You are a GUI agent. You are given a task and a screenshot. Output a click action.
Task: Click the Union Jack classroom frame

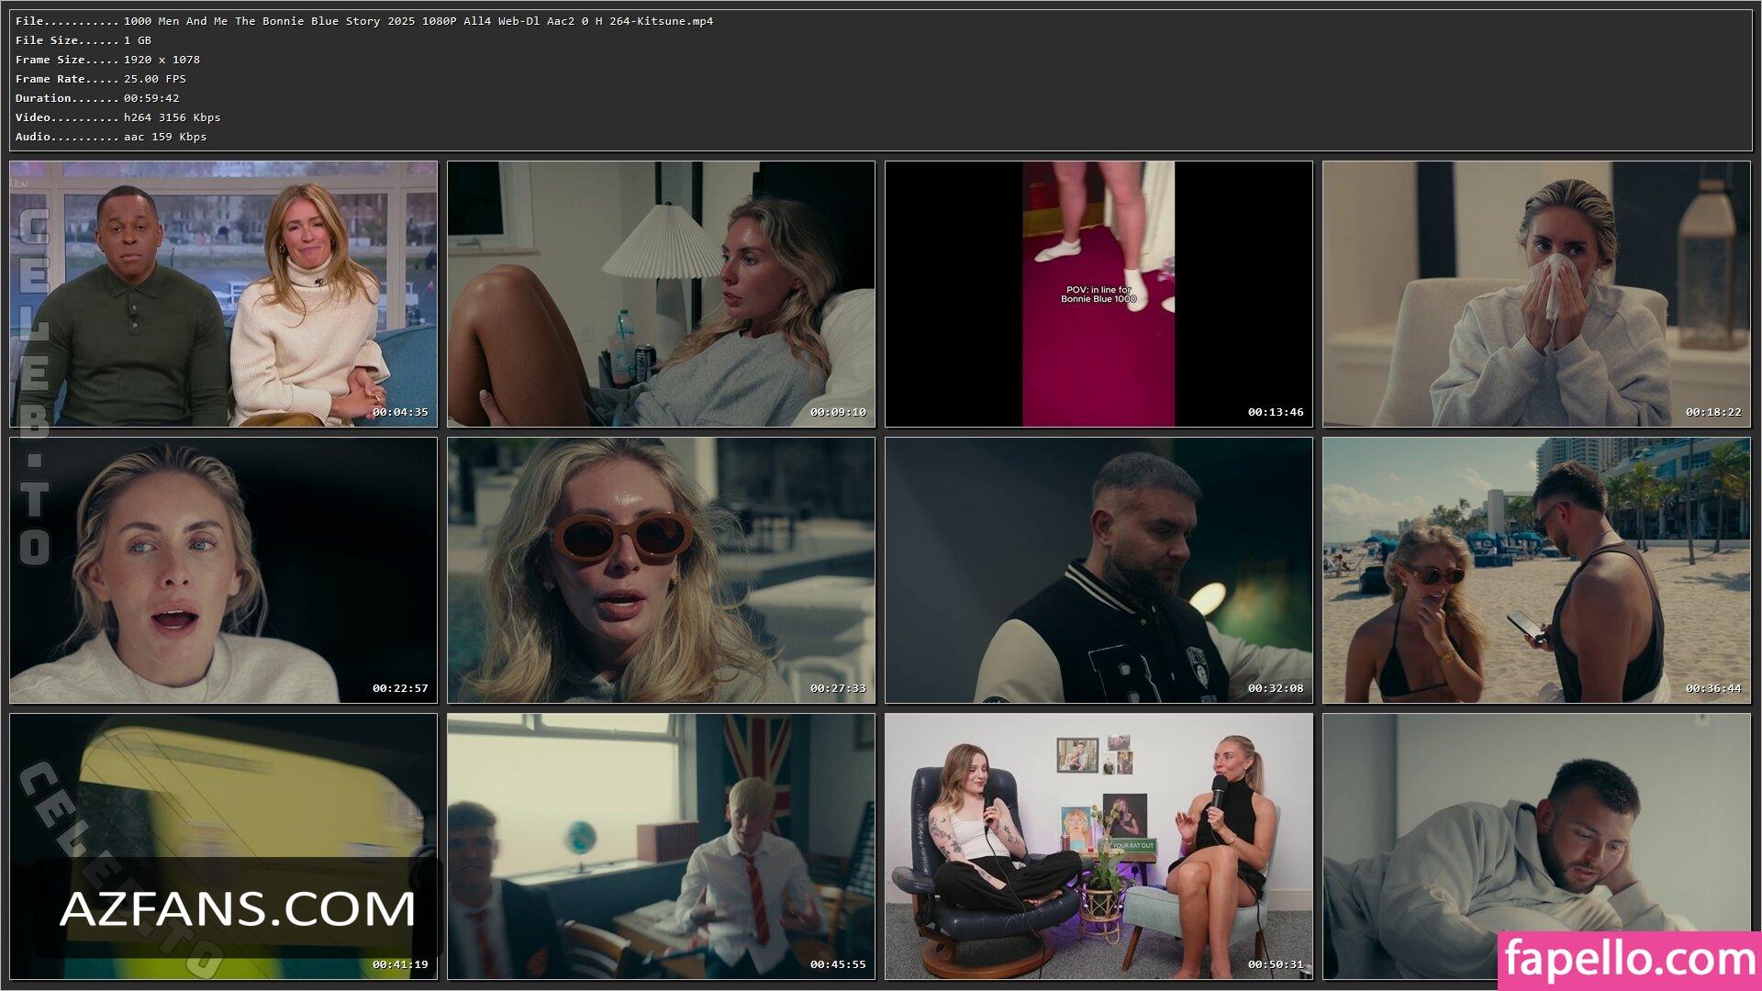[x=661, y=846]
